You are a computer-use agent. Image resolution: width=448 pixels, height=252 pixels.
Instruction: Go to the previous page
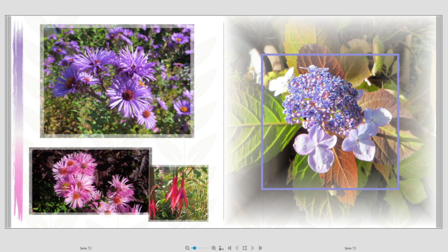pos(237,248)
